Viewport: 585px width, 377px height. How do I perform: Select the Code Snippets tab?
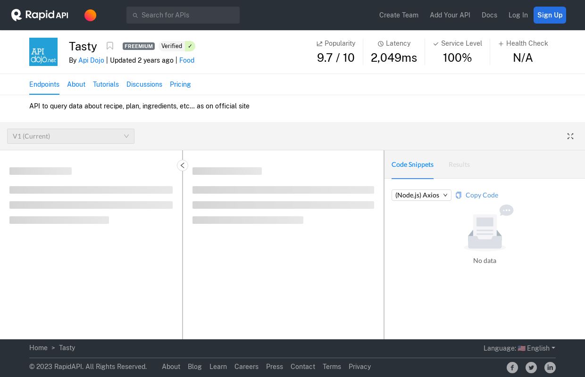pyautogui.click(x=412, y=164)
